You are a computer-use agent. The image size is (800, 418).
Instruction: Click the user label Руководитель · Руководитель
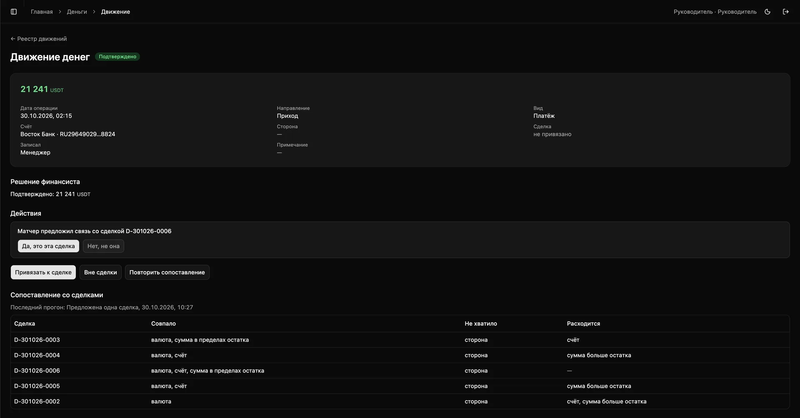pos(715,12)
